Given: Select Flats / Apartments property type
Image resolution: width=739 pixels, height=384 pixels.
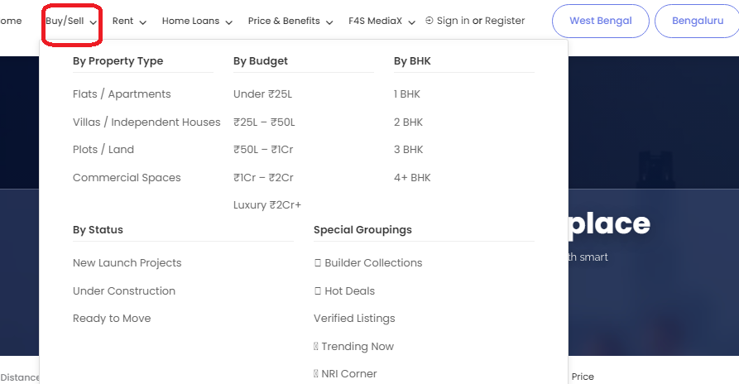Looking at the screenshot, I should [x=122, y=94].
